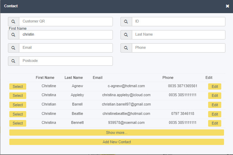Edit Christine Agnew's contact record
The image size is (233, 155).
coord(215,86)
